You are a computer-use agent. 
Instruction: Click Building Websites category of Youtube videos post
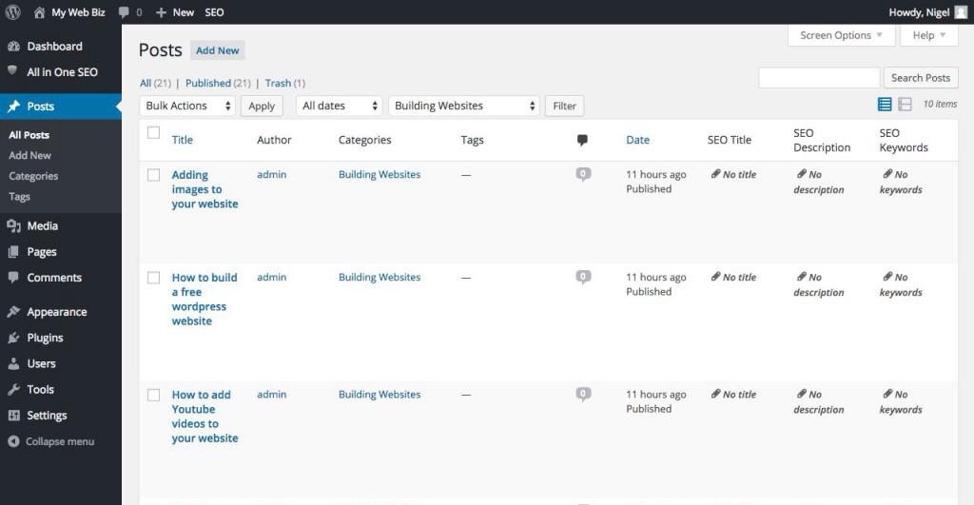(x=380, y=395)
